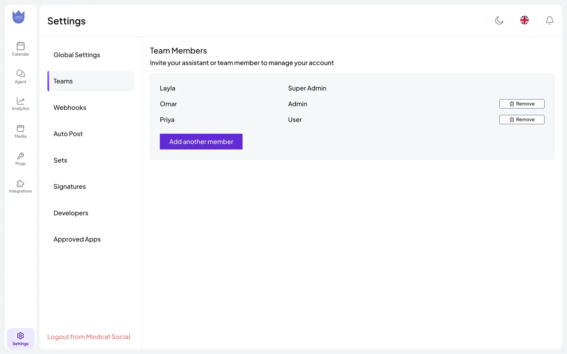Select the Settings gear icon
Image resolution: width=567 pixels, height=354 pixels.
(x=20, y=339)
